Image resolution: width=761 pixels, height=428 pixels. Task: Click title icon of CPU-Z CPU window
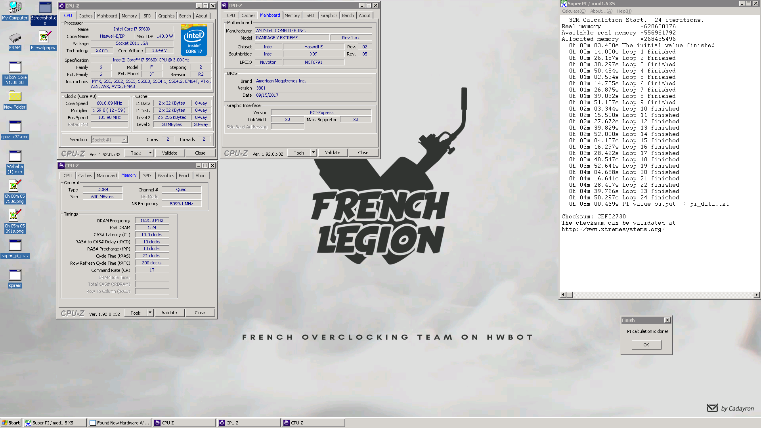61,6
